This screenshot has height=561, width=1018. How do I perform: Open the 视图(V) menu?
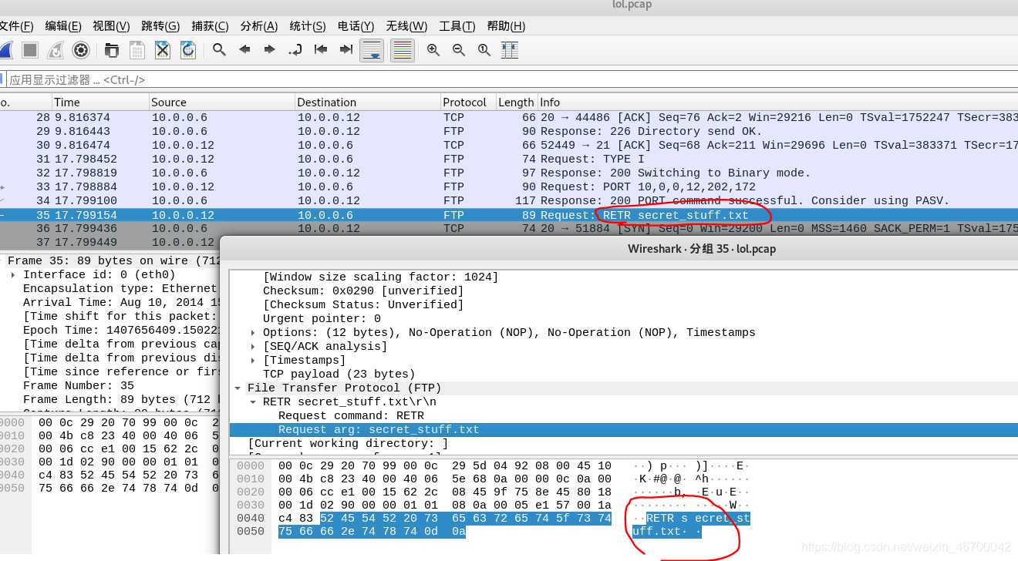pyautogui.click(x=111, y=26)
